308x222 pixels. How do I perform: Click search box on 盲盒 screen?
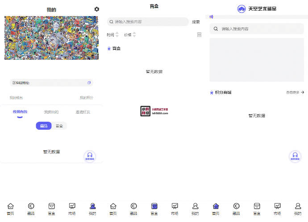pyautogui.click(x=148, y=22)
